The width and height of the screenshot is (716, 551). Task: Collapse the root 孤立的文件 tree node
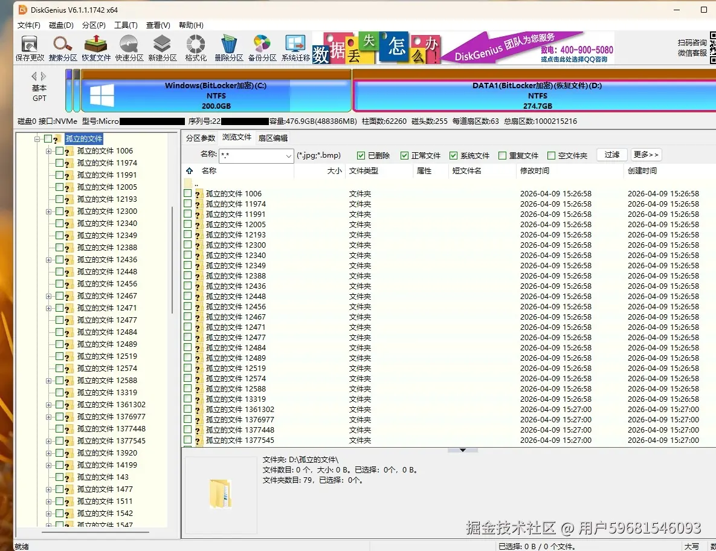pos(37,139)
